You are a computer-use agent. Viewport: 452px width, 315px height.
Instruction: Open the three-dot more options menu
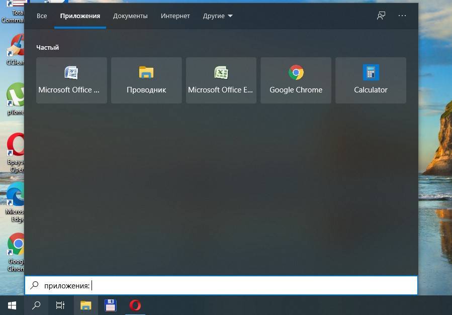(402, 16)
